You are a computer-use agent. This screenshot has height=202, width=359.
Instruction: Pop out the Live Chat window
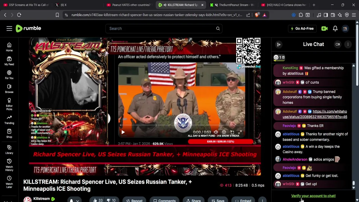click(x=338, y=44)
